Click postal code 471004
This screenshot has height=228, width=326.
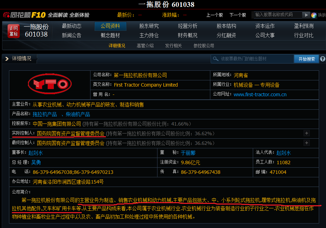[x=278, y=172]
